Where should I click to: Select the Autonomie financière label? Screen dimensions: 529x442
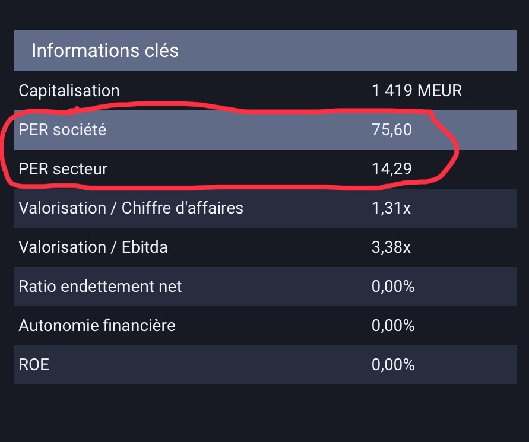click(97, 326)
